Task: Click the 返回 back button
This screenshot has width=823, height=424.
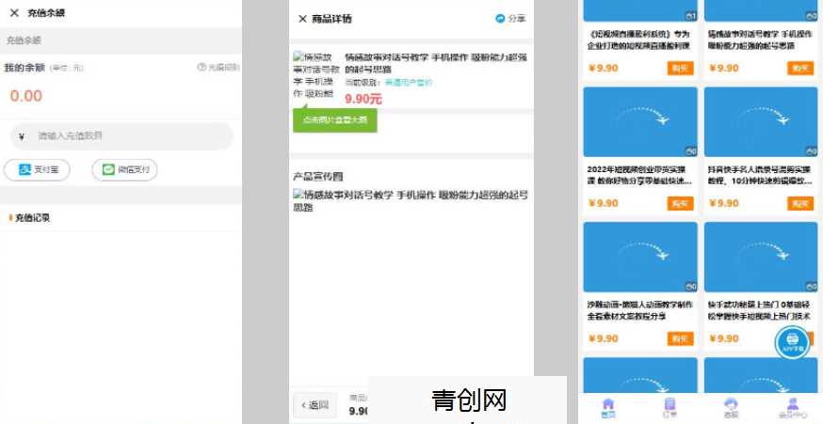Action: pos(315,404)
